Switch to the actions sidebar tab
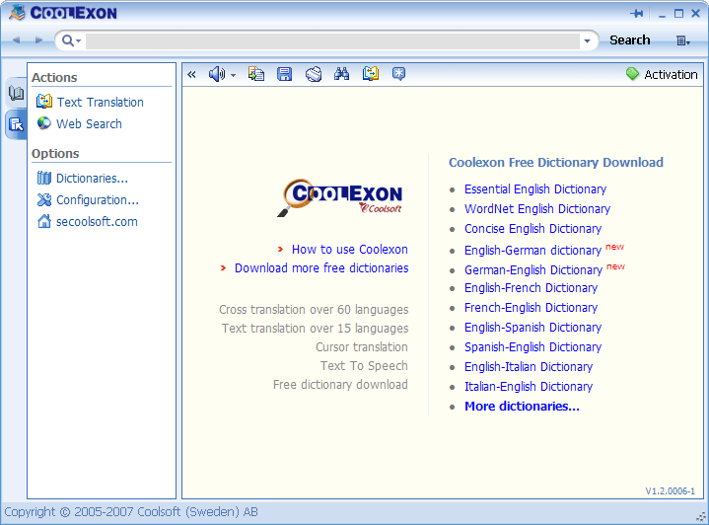 point(17,124)
